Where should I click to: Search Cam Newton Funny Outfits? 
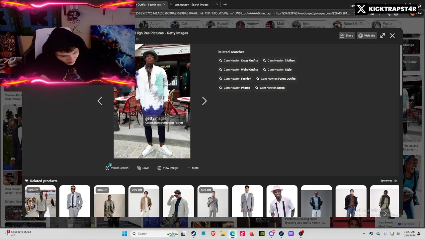(276, 79)
